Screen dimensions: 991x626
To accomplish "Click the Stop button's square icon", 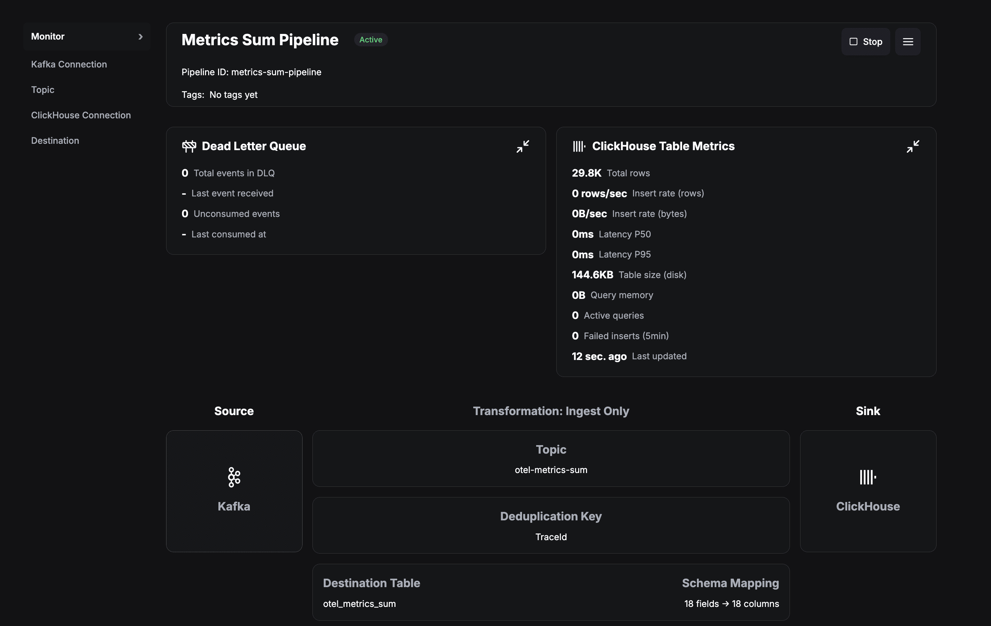I will 853,42.
